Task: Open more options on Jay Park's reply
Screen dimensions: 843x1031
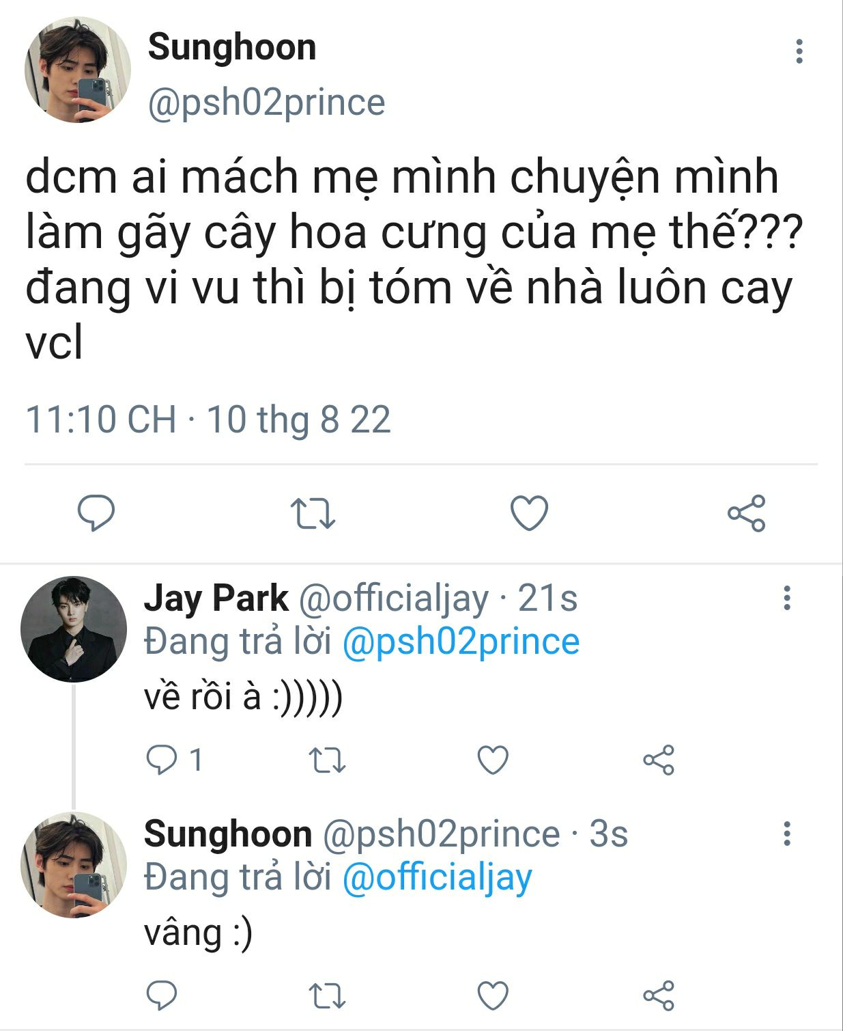Action: tap(787, 598)
